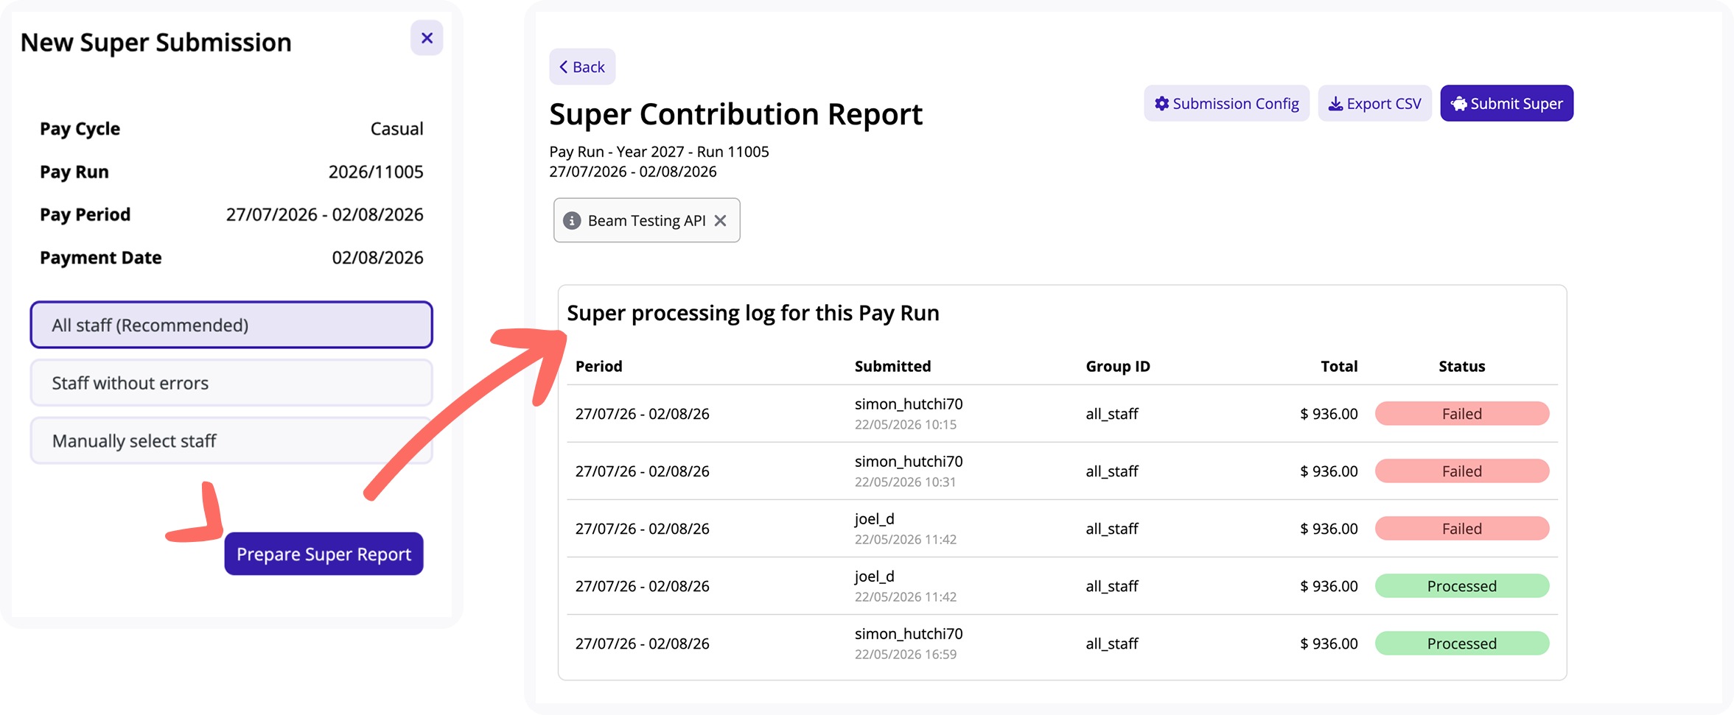Click the Pay Run value 2026/11005

tap(376, 172)
